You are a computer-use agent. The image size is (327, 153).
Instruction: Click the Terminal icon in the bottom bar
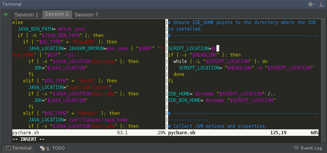pyautogui.click(x=8, y=148)
